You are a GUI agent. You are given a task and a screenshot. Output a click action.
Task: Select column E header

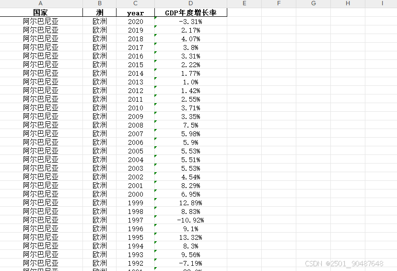[245, 3]
